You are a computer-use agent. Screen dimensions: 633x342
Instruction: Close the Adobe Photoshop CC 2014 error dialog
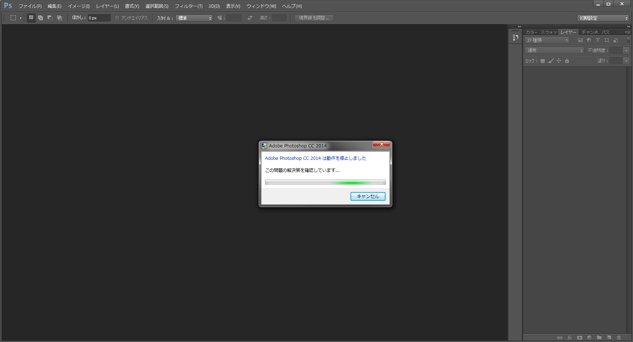[x=382, y=144]
